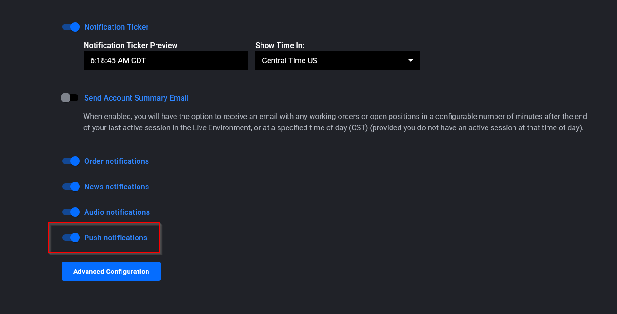Viewport: 617px width, 314px height.
Task: Switch off News notifications
Action: (71, 187)
